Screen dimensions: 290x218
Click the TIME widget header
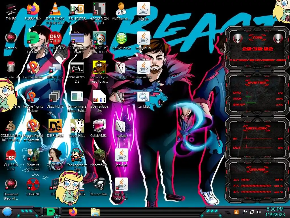pyautogui.click(x=257, y=38)
